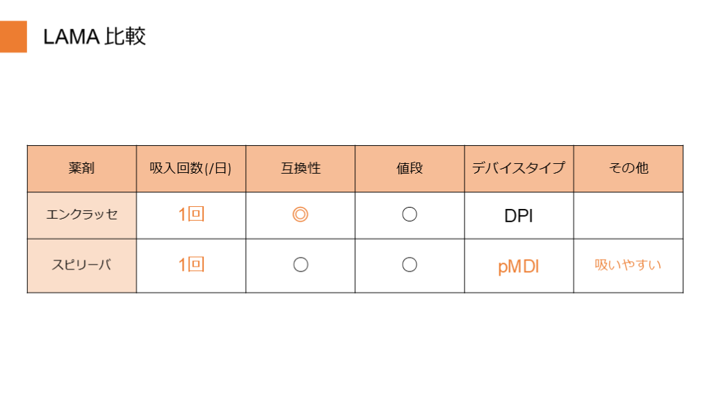
Task: Click the 値段 circle in スピリーバ row
Action: pyautogui.click(x=410, y=265)
